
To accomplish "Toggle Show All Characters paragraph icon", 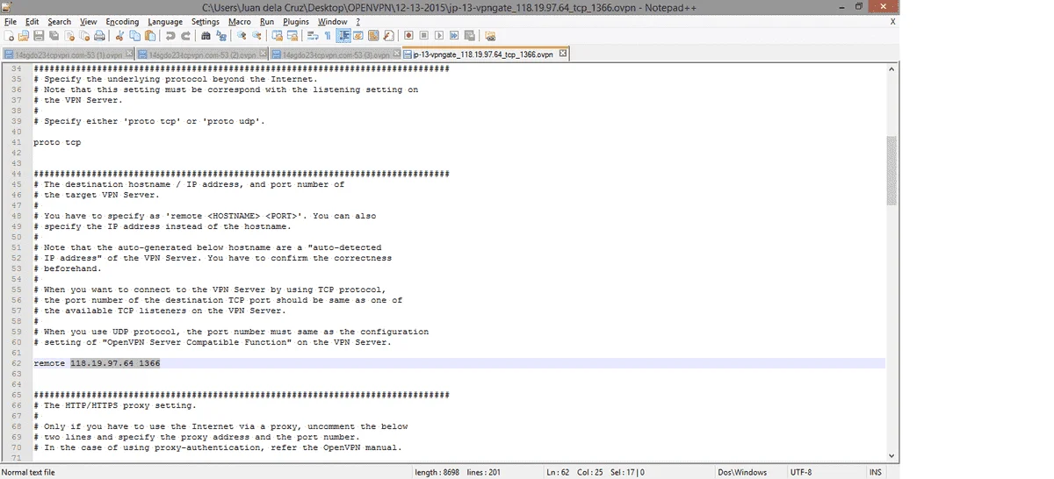I will (328, 36).
